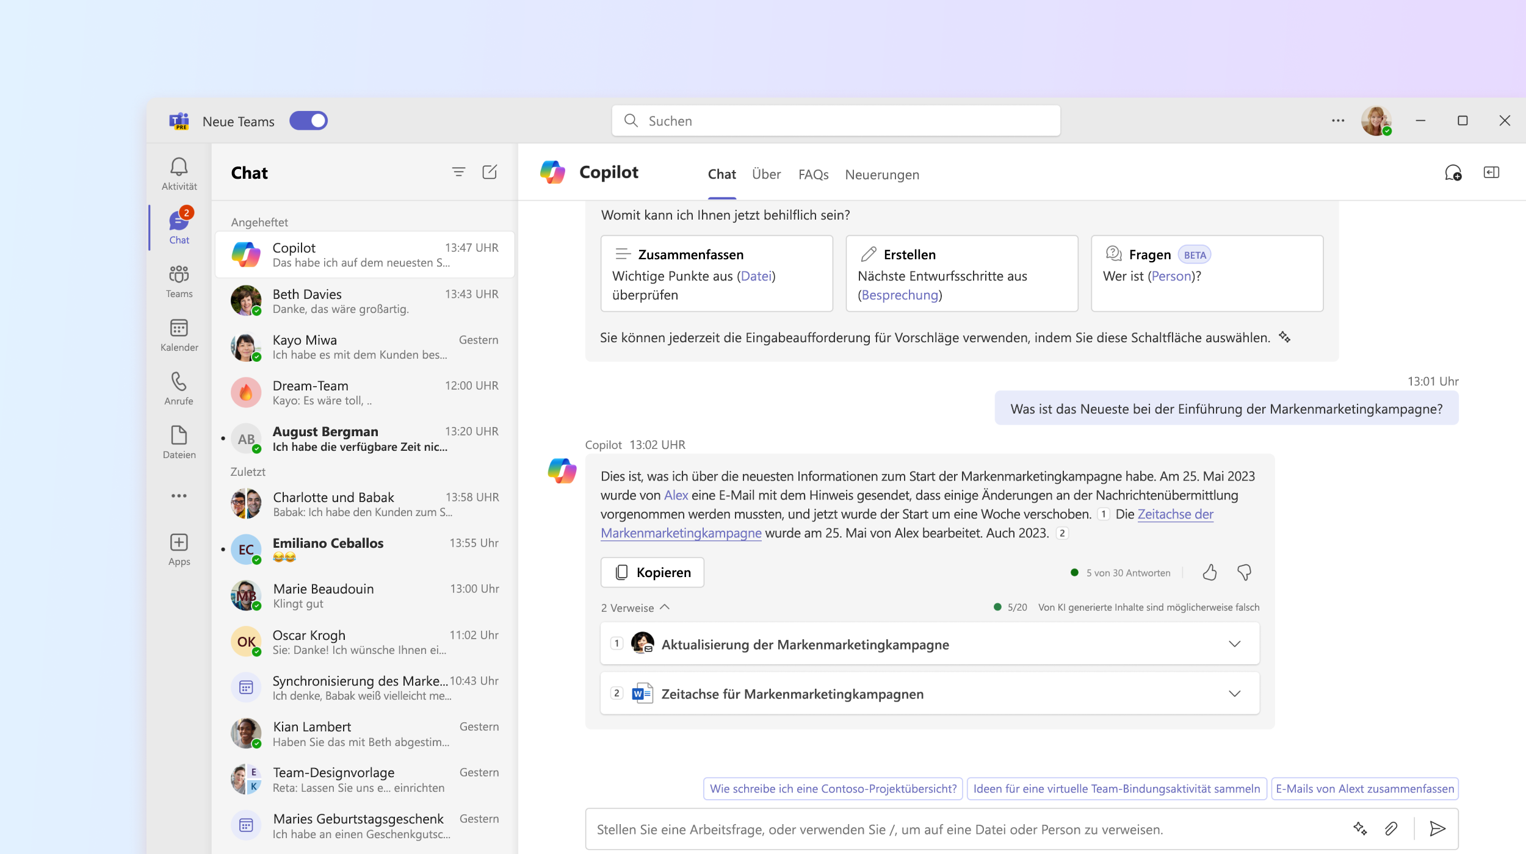The width and height of the screenshot is (1526, 854).
Task: Open the pinned Copilot chat
Action: tap(364, 254)
